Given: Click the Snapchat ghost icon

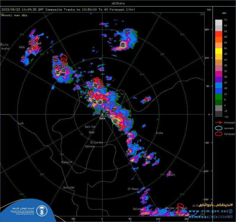Looking at the screenshot, I should point(219,217).
